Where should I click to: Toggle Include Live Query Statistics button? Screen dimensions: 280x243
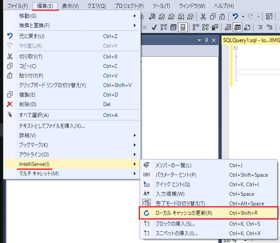click(x=205, y=27)
